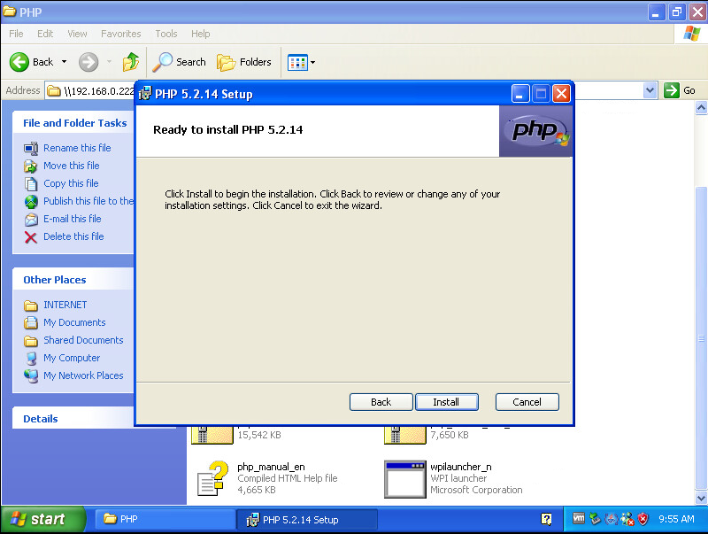
Task: Go Back in the PHP Setup wizard
Action: 381,402
